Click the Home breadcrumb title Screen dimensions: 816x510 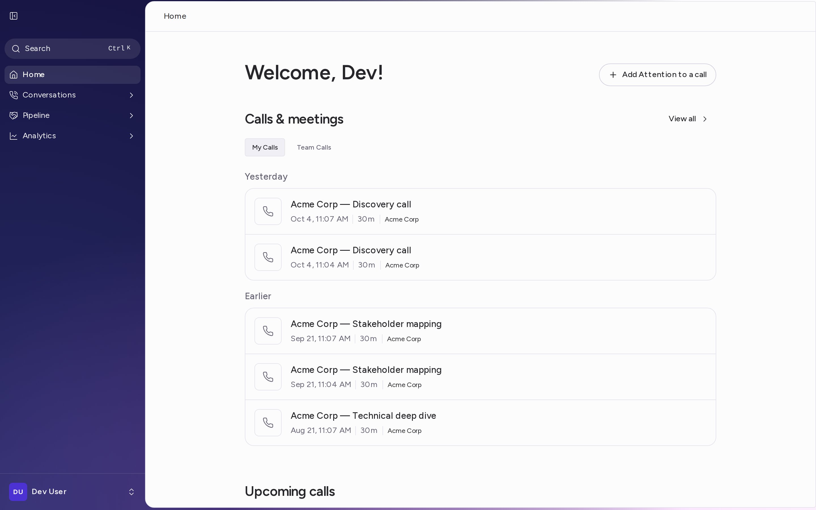click(x=175, y=16)
